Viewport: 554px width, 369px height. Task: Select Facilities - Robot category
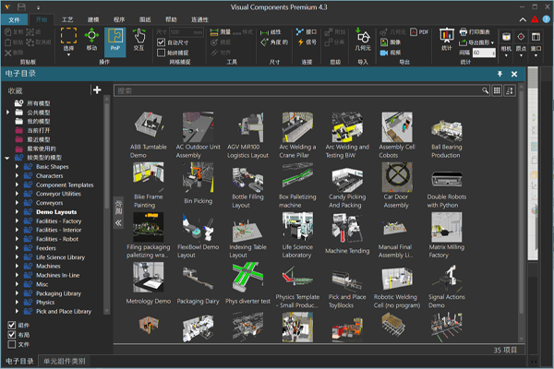pyautogui.click(x=57, y=239)
